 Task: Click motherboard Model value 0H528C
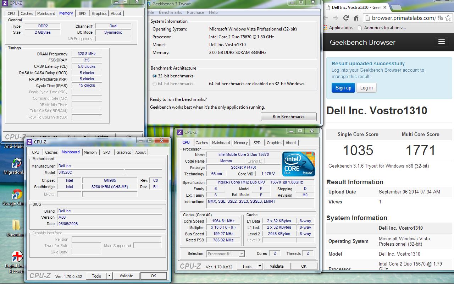pos(91,173)
